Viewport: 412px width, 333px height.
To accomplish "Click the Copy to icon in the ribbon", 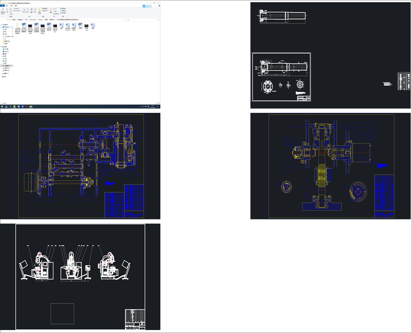I will pyautogui.click(x=27, y=9).
